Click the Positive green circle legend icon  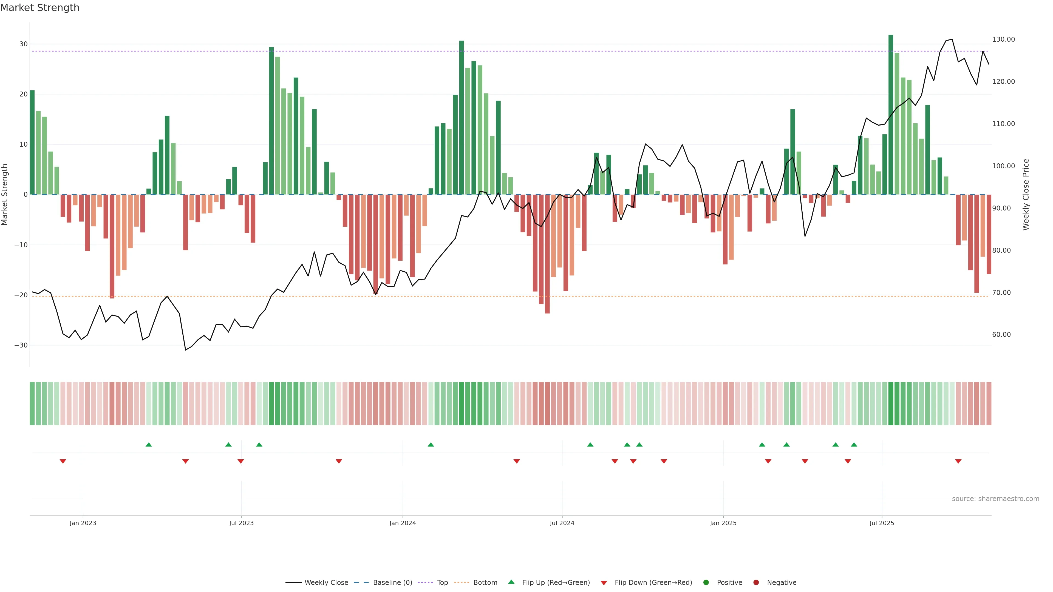[x=706, y=582]
